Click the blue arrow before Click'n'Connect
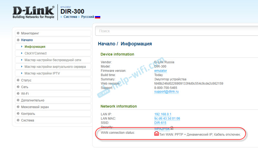The image size is (258, 155). tap(22, 53)
